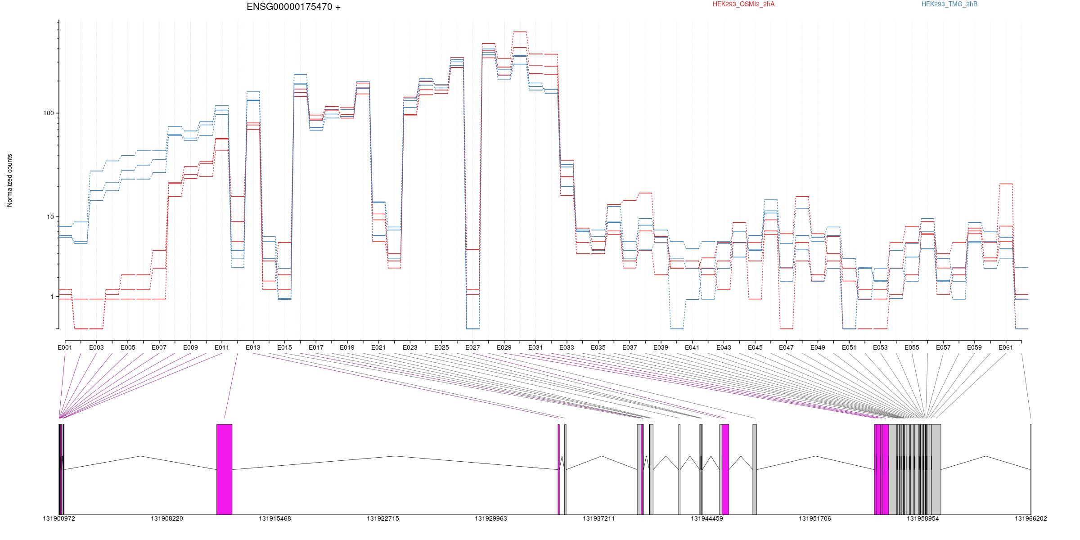1080x540 pixels.
Task: Click exon bin label E057
Action: tap(943, 347)
